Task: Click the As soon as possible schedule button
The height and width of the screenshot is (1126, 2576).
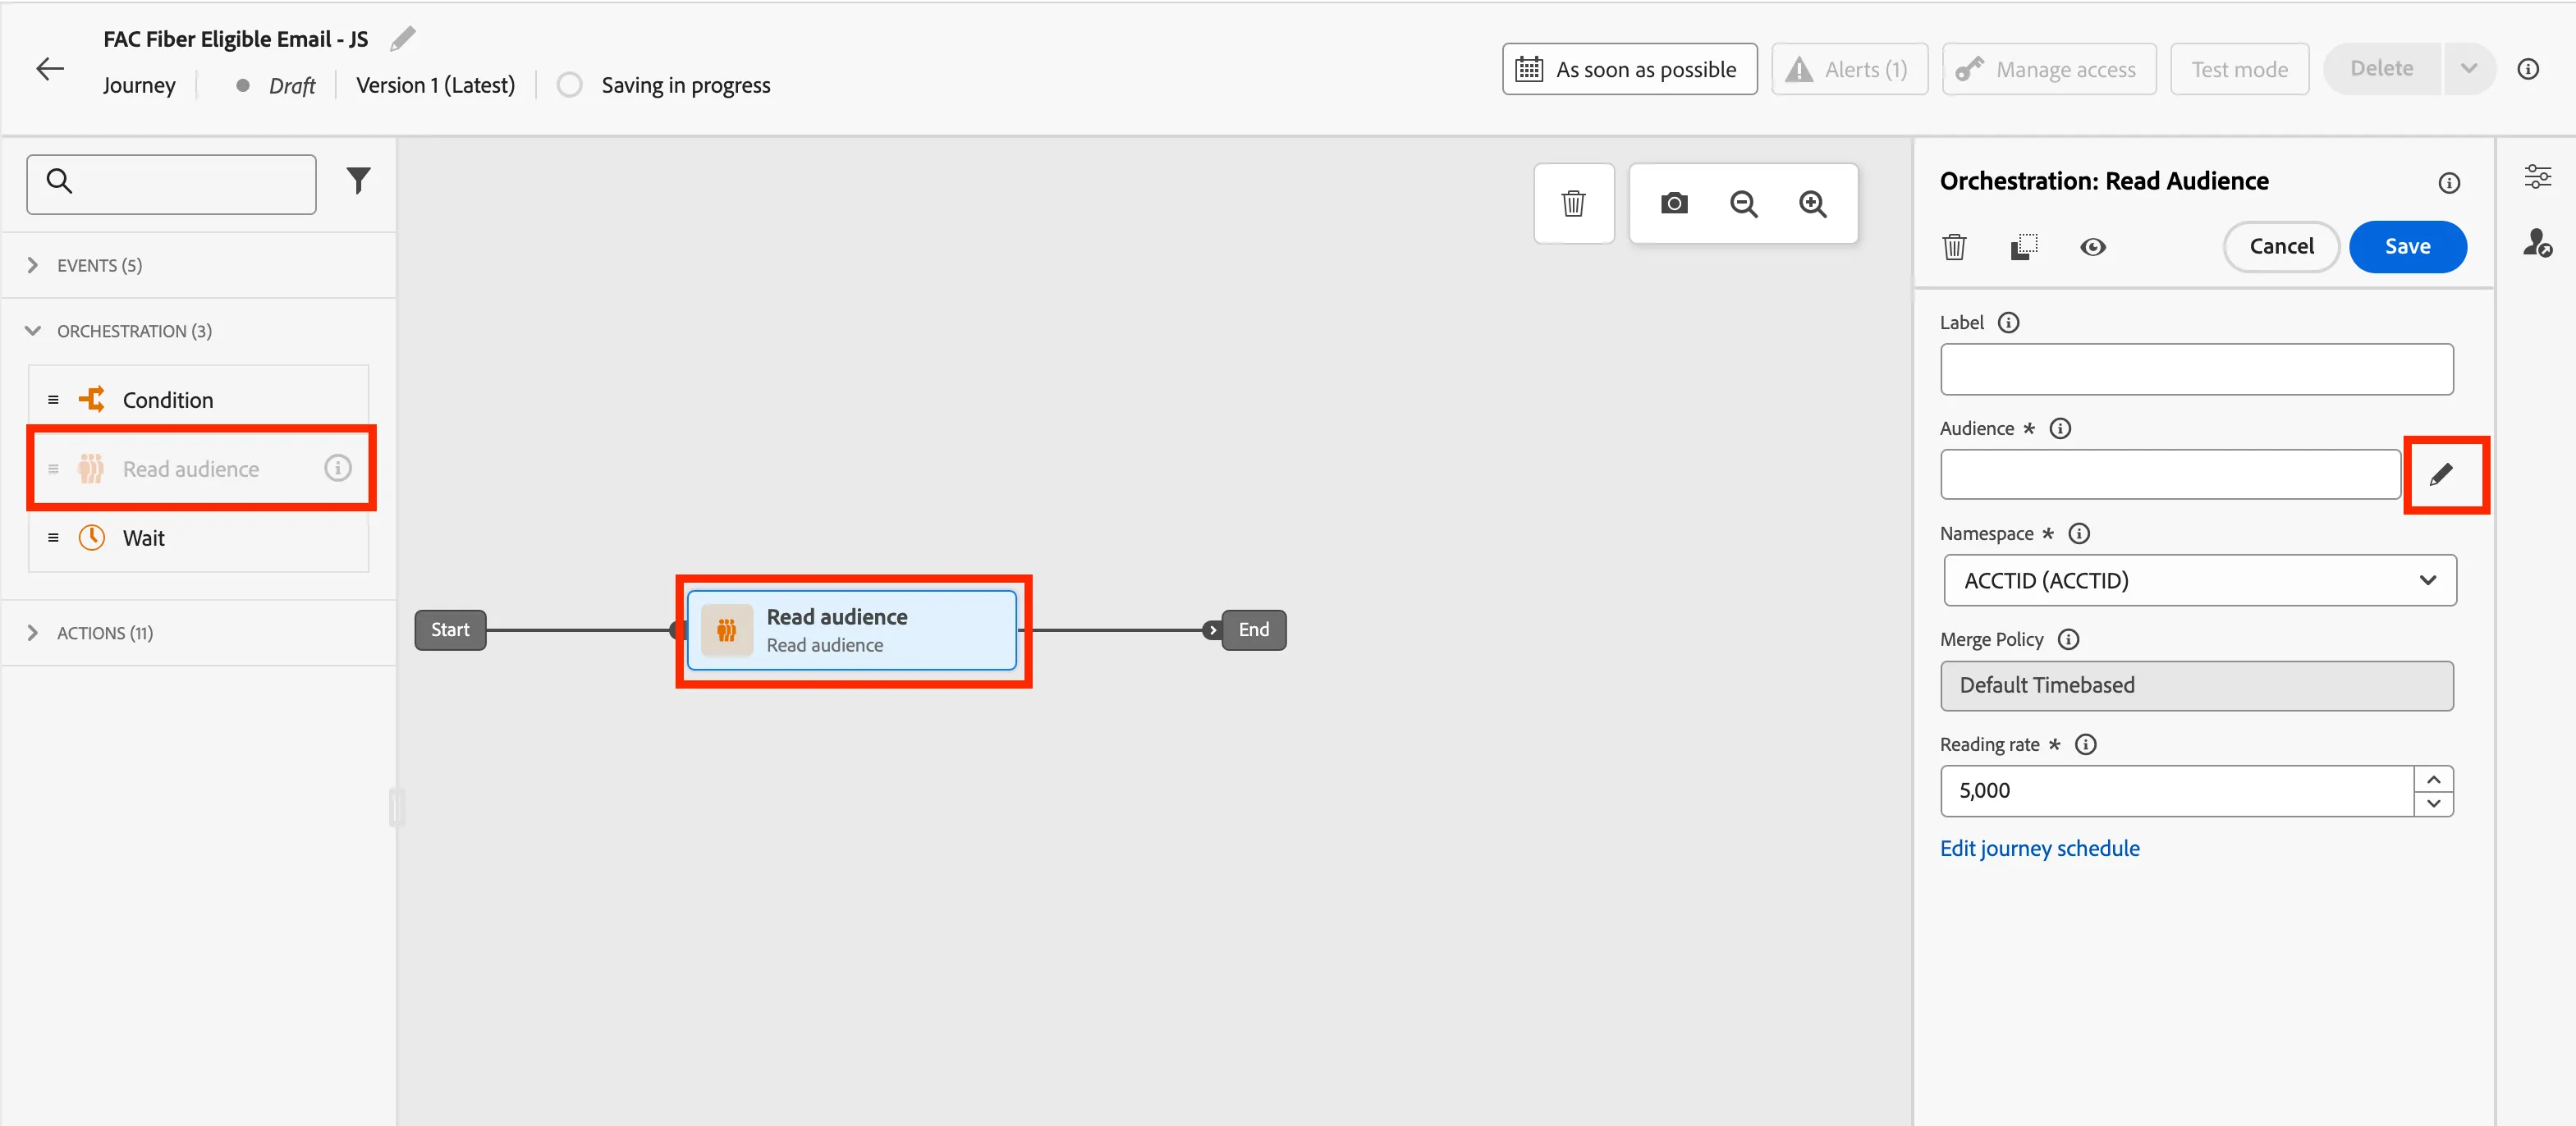Action: click(1629, 69)
